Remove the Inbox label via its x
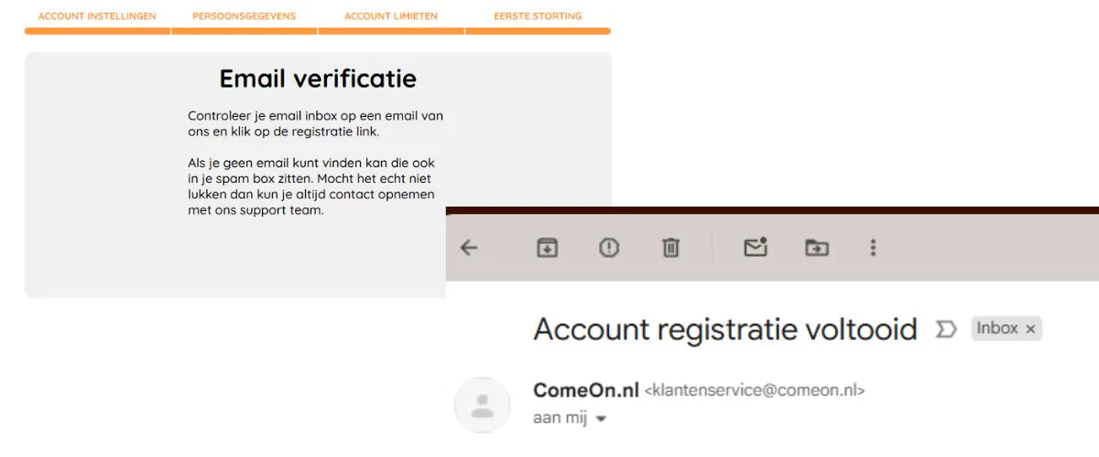The image size is (1099, 457). pyautogui.click(x=1030, y=329)
